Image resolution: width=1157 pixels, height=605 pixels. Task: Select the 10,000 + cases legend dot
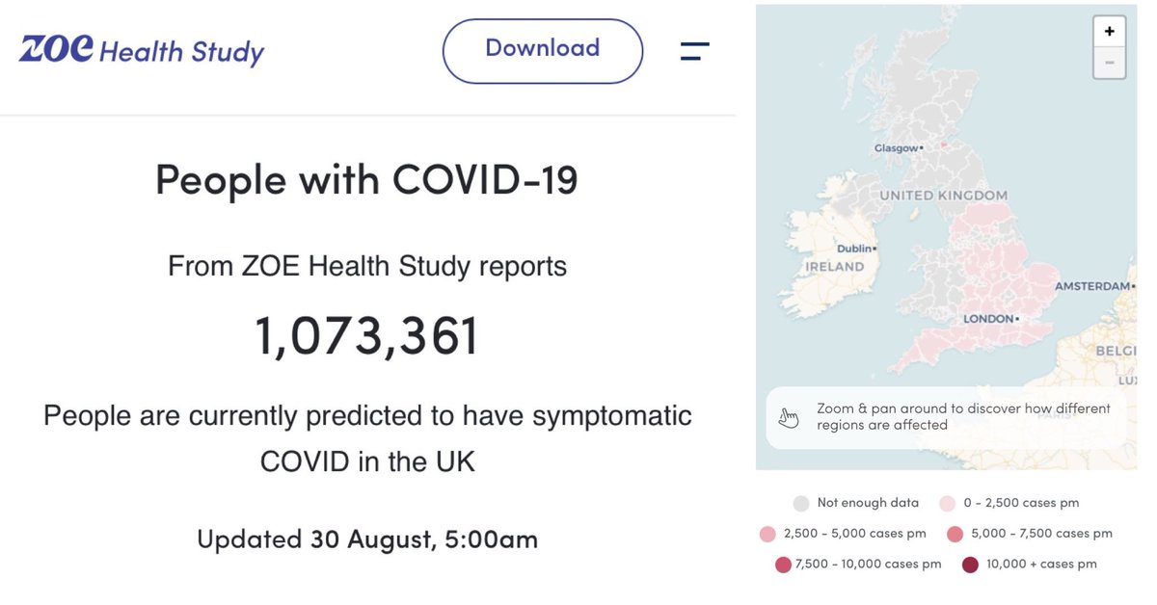point(969,565)
